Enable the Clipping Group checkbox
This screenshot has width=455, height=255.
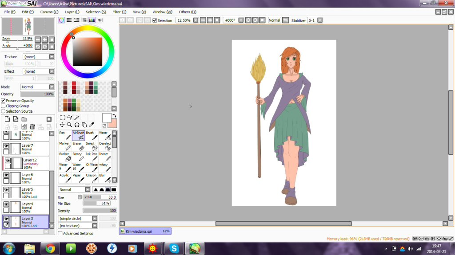pyautogui.click(x=3, y=106)
